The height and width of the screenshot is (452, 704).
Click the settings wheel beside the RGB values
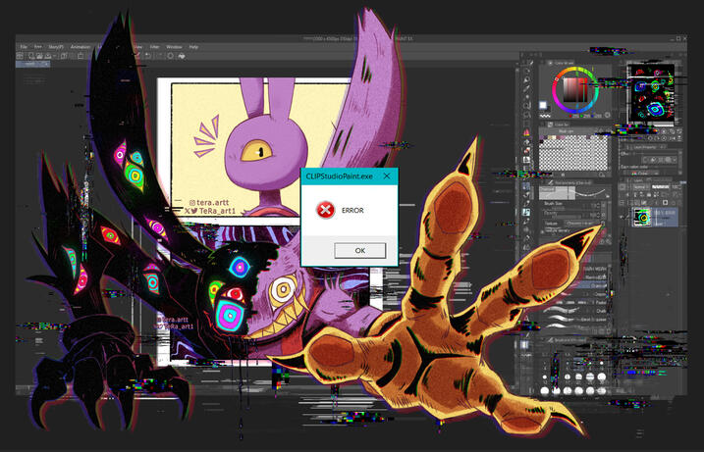point(607,115)
